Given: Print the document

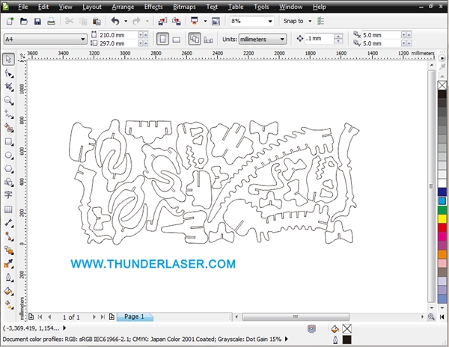Looking at the screenshot, I should (x=51, y=21).
